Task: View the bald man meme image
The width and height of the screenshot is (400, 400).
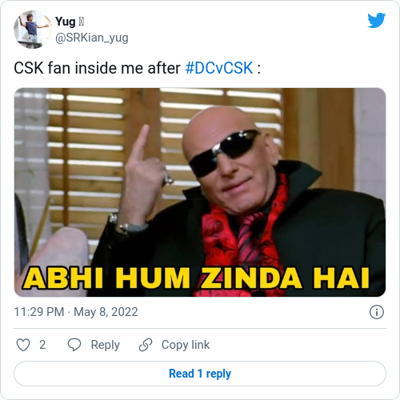Action: (x=200, y=192)
